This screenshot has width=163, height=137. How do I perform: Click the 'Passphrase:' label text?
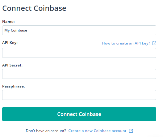pos(14,86)
